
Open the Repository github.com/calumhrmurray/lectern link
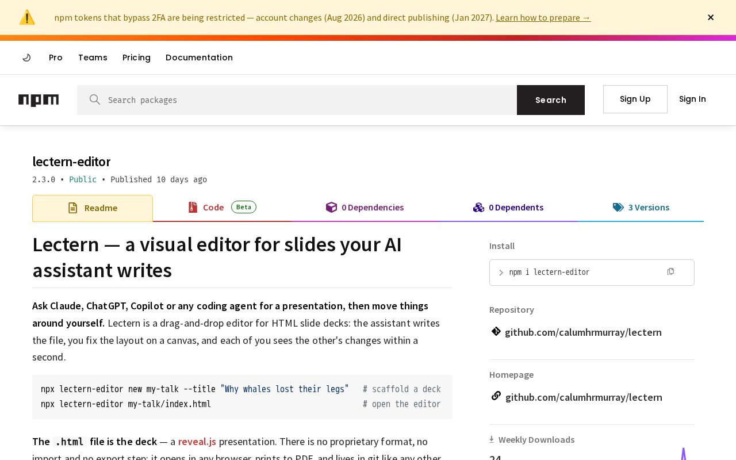point(583,332)
